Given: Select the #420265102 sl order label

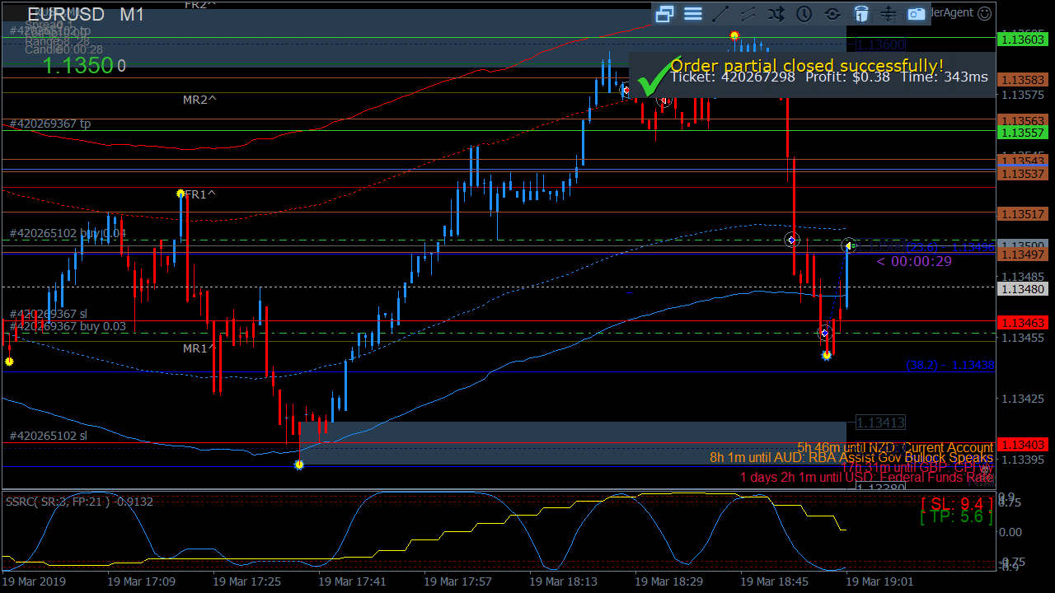Looking at the screenshot, I should 49,436.
